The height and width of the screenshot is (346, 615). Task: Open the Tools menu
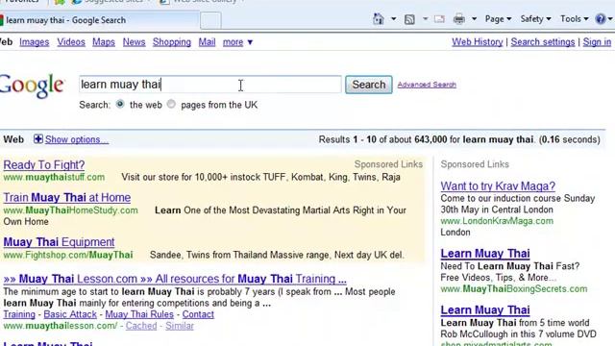coord(575,19)
